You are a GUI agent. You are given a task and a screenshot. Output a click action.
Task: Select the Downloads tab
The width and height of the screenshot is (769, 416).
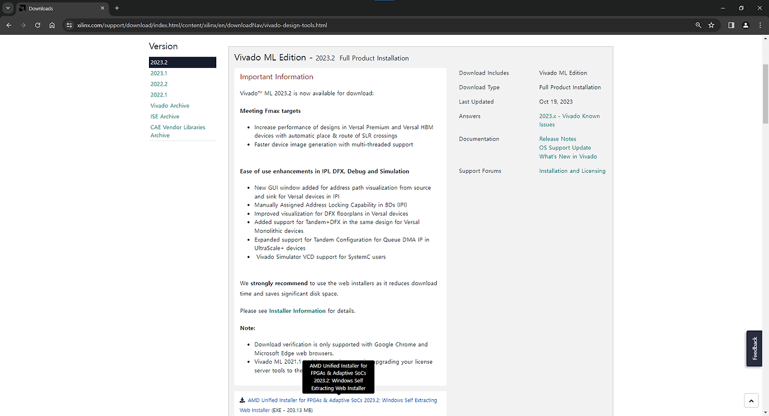pos(61,8)
